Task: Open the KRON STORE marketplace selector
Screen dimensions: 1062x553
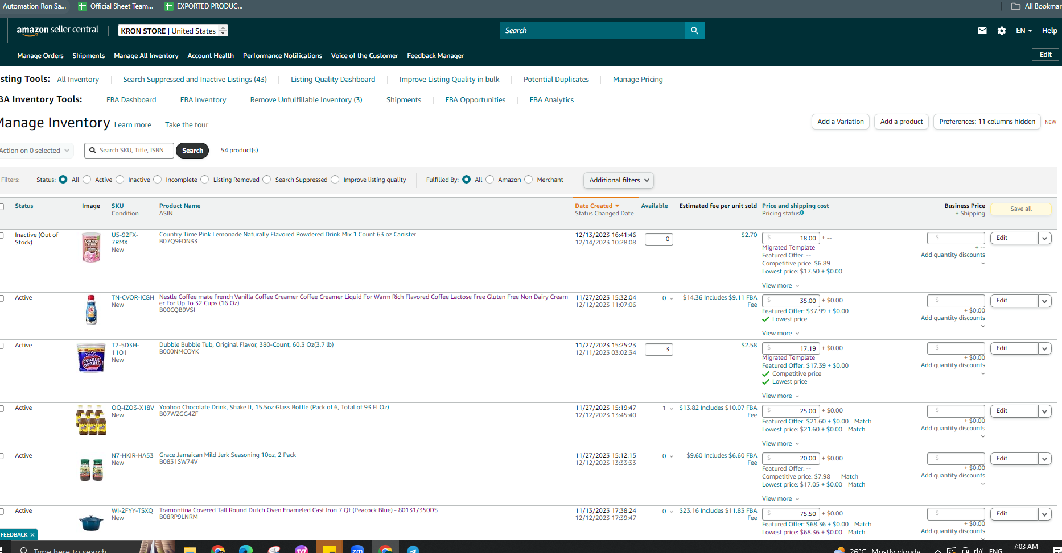Action: click(x=173, y=31)
